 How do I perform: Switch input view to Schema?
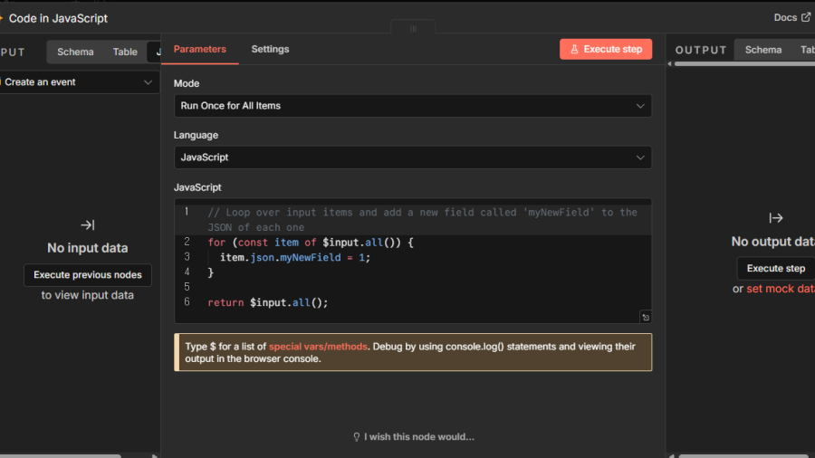[75, 52]
